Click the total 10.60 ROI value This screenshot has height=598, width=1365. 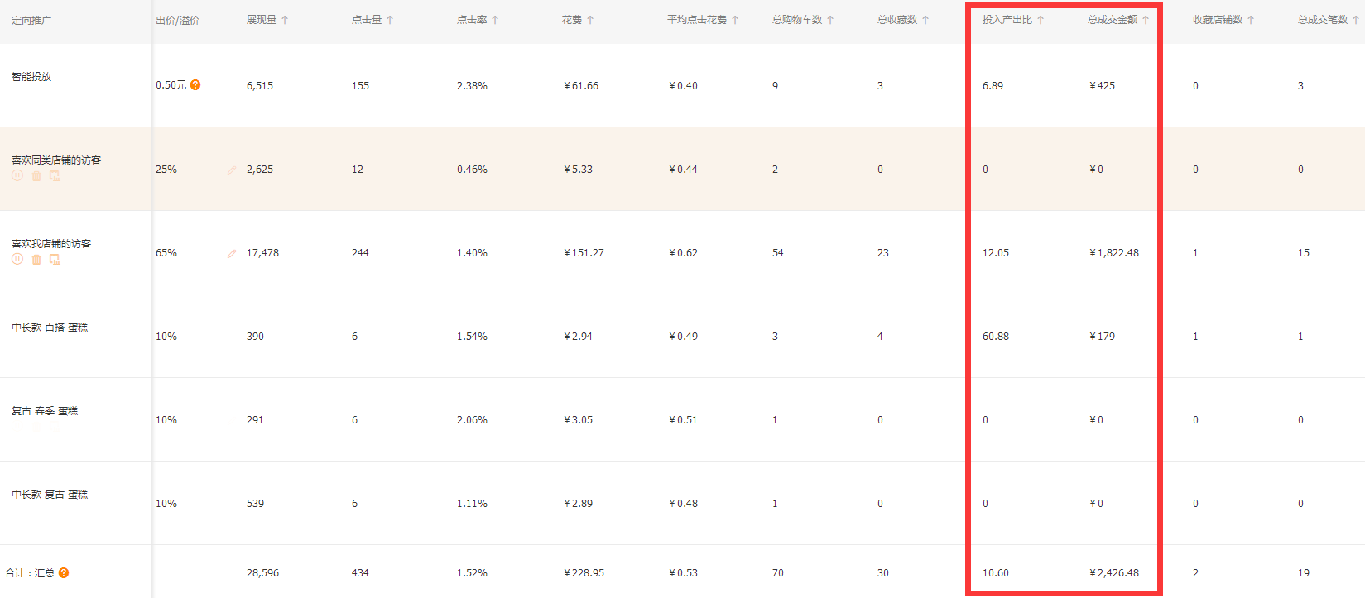(996, 573)
